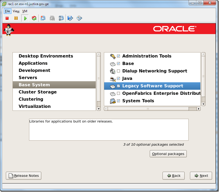Power off the virtual machine
The height and width of the screenshot is (192, 219).
pos(7,18)
